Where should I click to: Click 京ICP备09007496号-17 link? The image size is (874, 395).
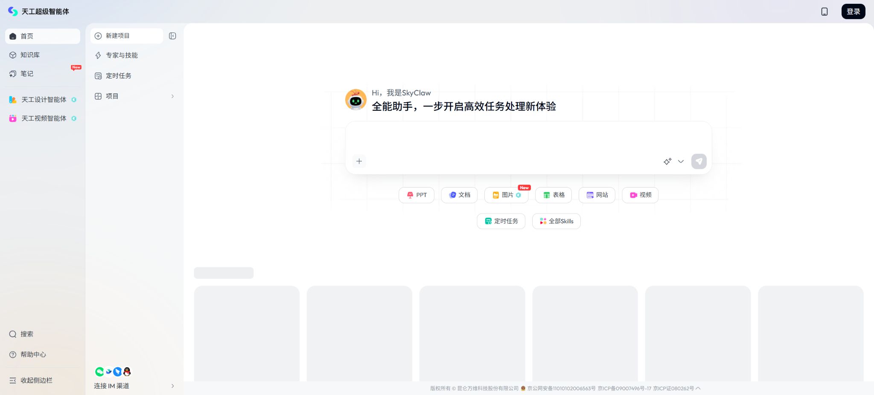(624, 389)
